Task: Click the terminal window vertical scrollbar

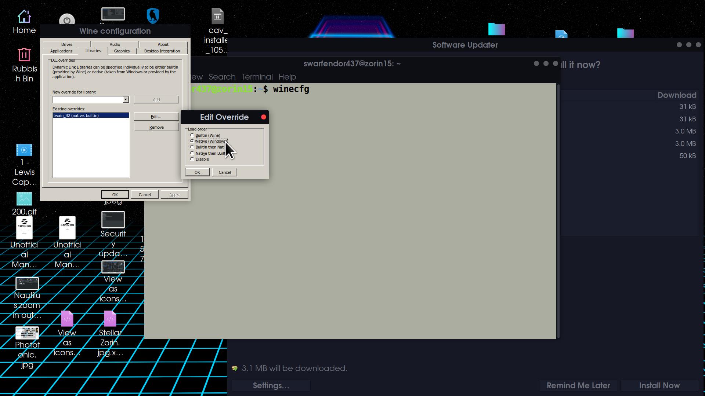Action: pos(558,211)
